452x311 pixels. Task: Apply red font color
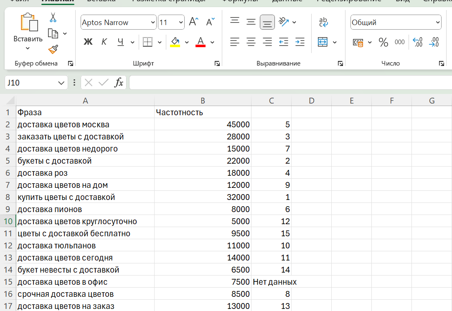201,42
